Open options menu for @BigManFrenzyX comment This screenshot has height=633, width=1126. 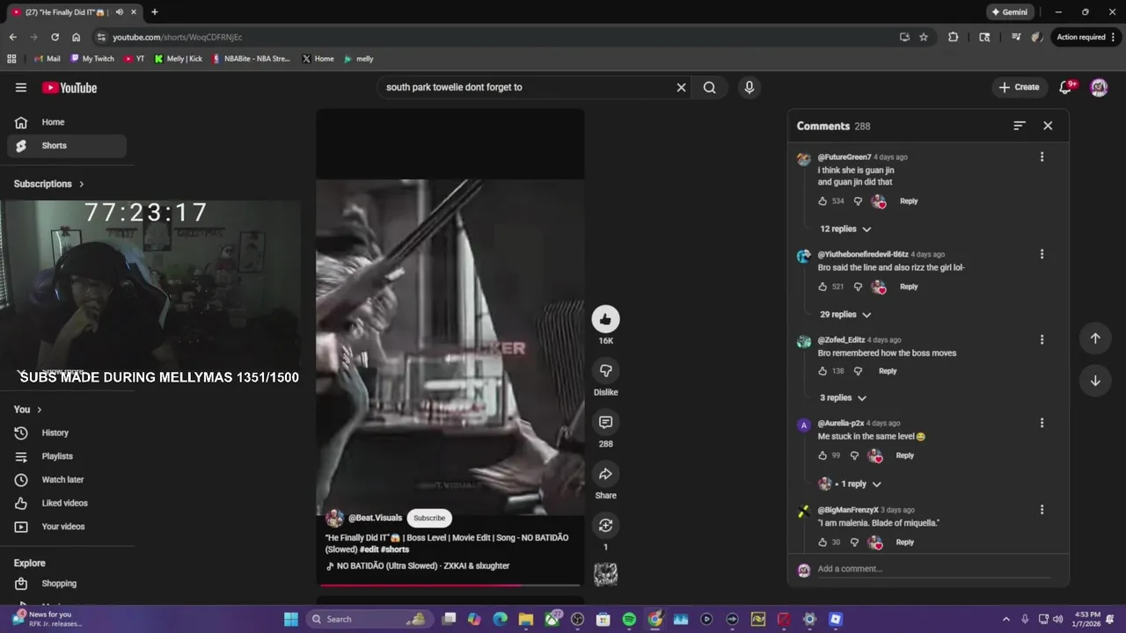(x=1042, y=509)
